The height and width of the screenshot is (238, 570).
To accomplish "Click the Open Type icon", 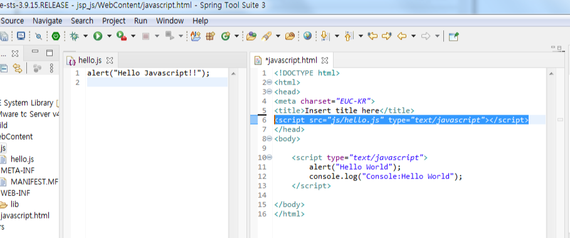I will [x=196, y=36].
